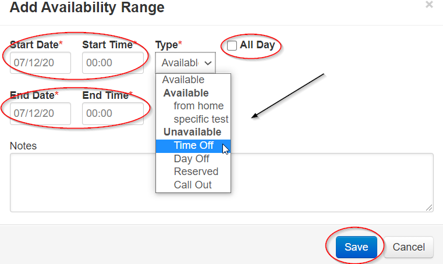The width and height of the screenshot is (443, 264).
Task: Pick the first plain Available option in list
Action: pyautogui.click(x=183, y=80)
